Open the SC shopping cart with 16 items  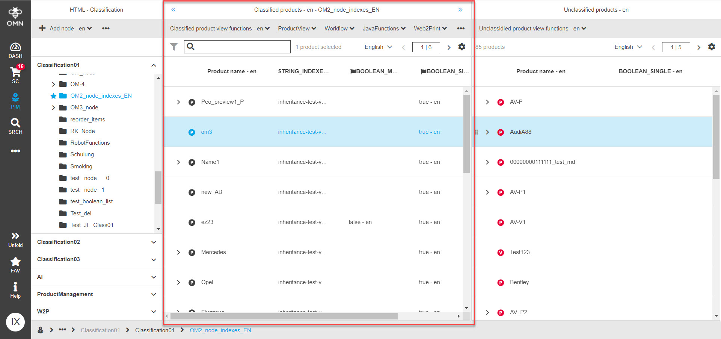(15, 75)
